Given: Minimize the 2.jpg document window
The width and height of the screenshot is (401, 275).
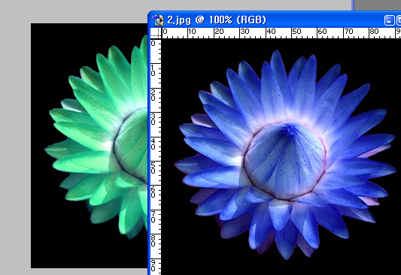Looking at the screenshot, I should point(389,20).
